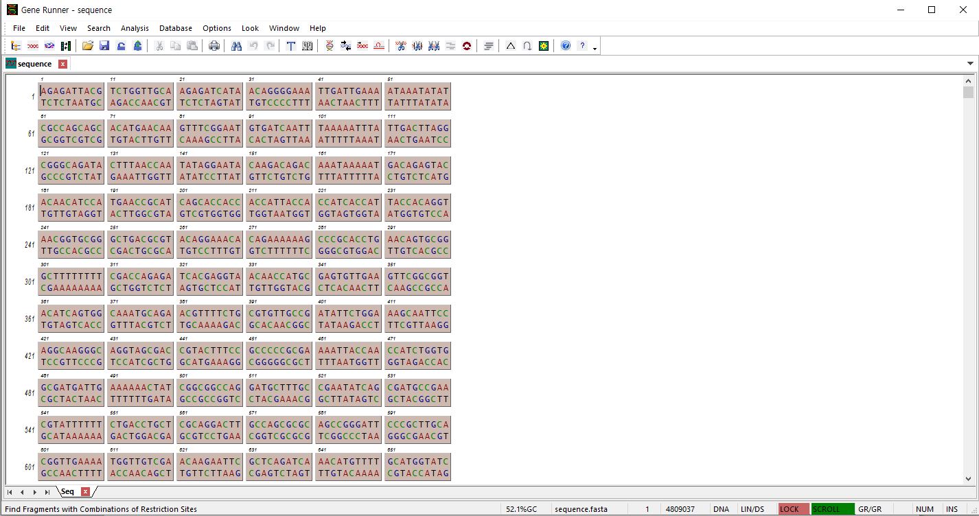Click the reverse arrows sequence icon
The height and width of the screenshot is (516, 979).
[346, 46]
